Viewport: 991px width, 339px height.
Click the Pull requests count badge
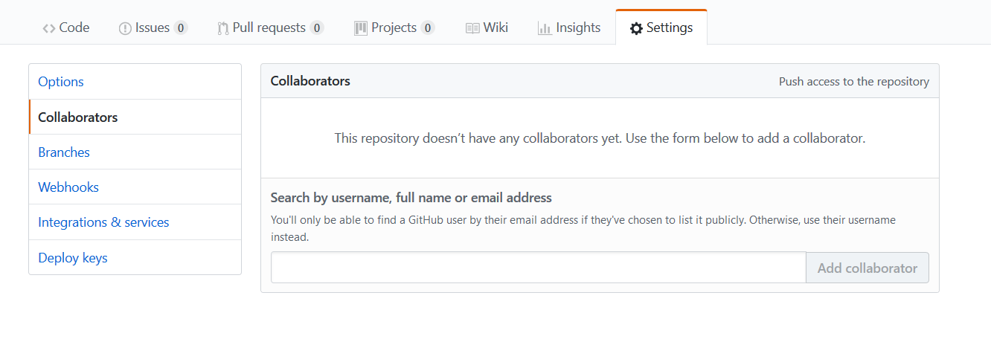(317, 28)
